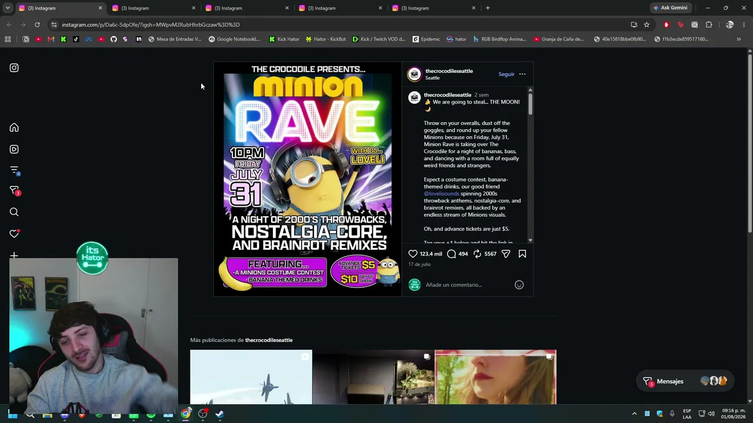Image resolution: width=753 pixels, height=423 pixels.
Task: Select the active Instagram browser tab
Action: tap(60, 8)
